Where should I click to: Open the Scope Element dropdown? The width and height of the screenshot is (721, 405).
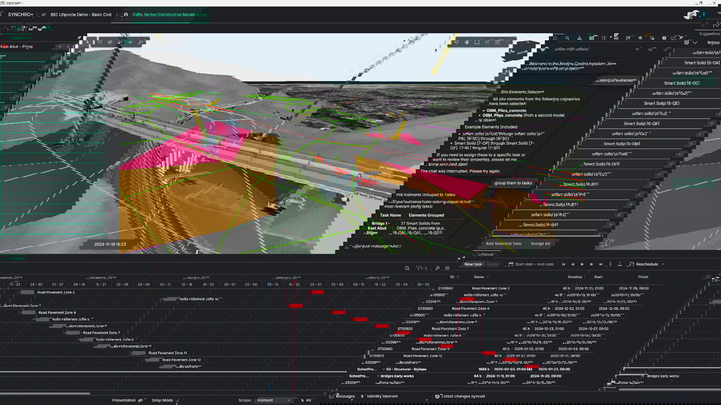coord(273,399)
